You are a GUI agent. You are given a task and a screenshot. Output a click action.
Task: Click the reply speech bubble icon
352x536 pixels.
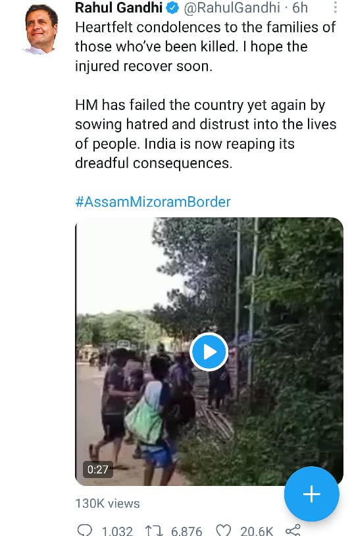click(x=84, y=531)
